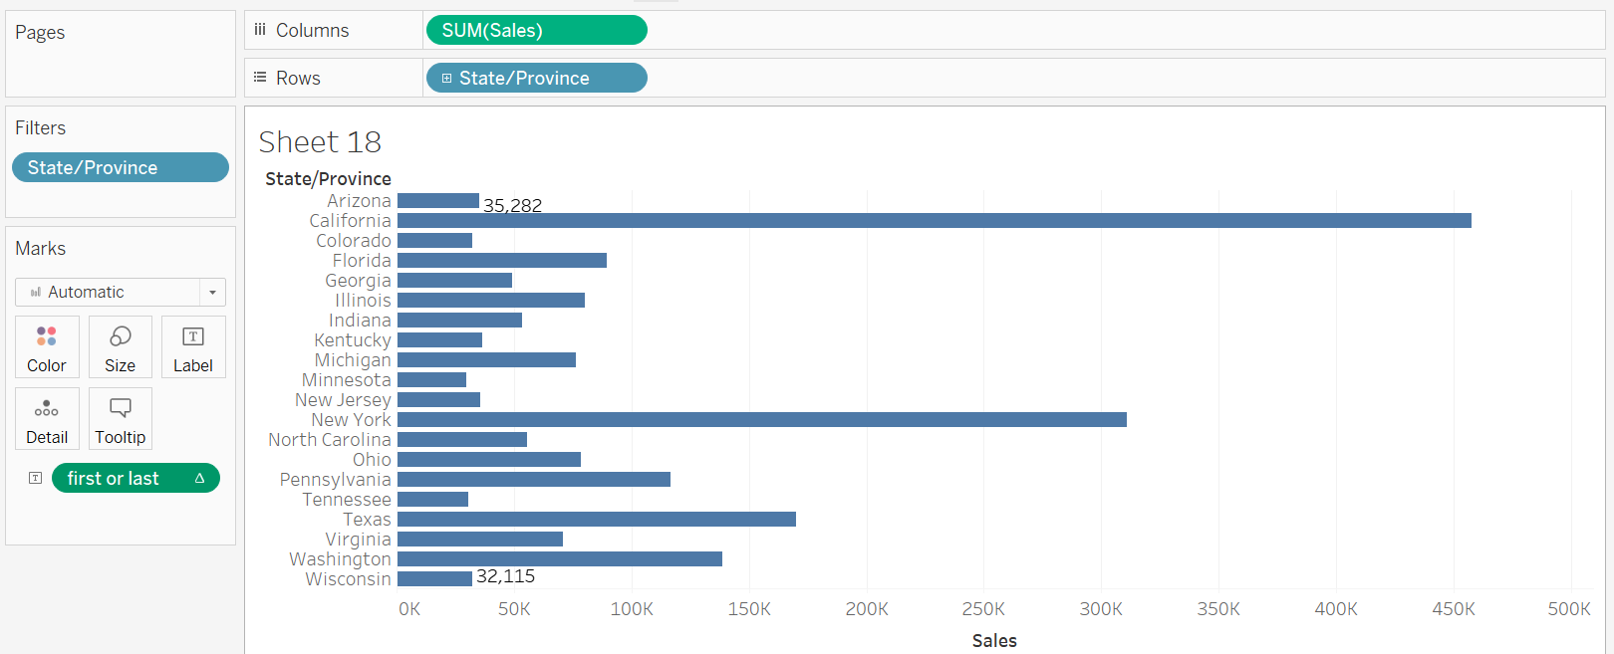Open the Tooltip mark card
1614x654 pixels.
click(x=120, y=418)
